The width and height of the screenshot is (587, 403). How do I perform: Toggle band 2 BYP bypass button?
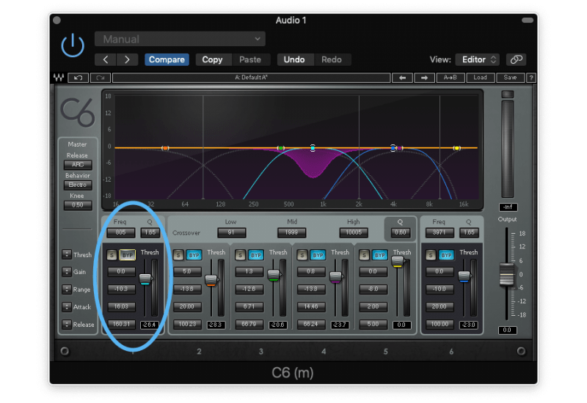tap(194, 255)
